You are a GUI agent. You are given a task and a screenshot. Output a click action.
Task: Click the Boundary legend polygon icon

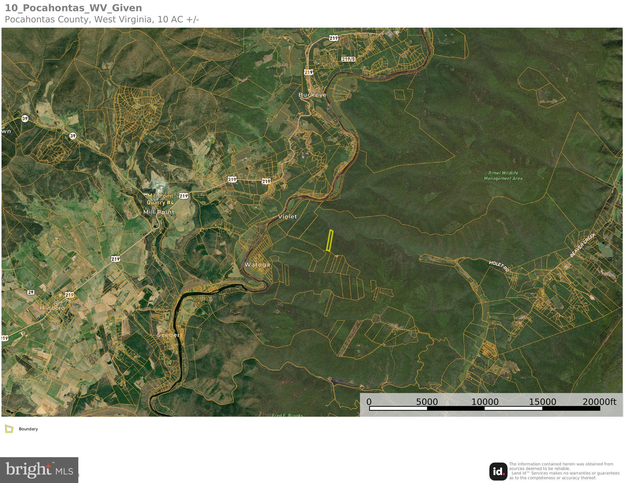9,429
